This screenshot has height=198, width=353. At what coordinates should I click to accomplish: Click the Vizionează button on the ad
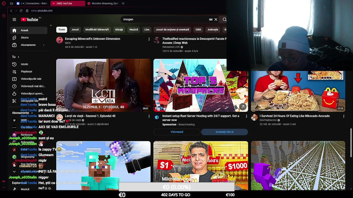pos(177,132)
